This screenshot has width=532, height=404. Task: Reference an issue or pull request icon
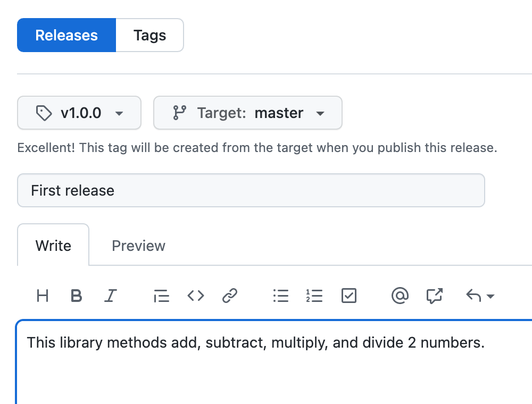[x=434, y=296]
